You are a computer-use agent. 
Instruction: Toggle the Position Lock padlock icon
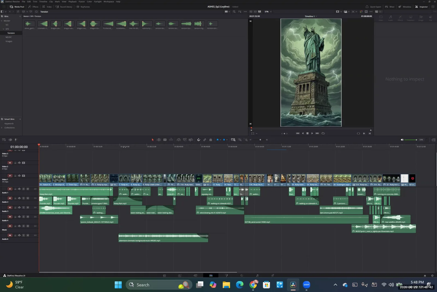click(x=211, y=140)
